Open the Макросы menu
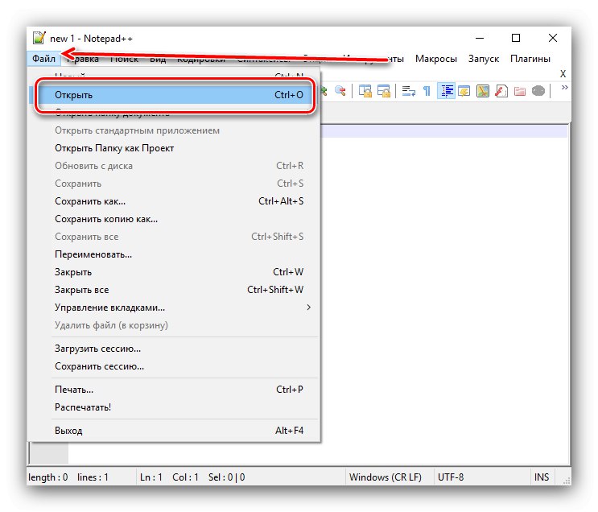This screenshot has height=512, width=598. pyautogui.click(x=436, y=59)
